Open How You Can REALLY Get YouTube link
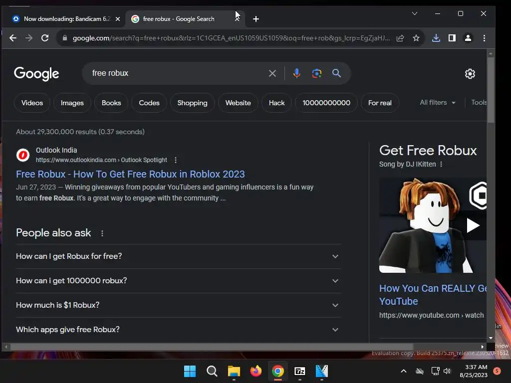 tap(433, 295)
